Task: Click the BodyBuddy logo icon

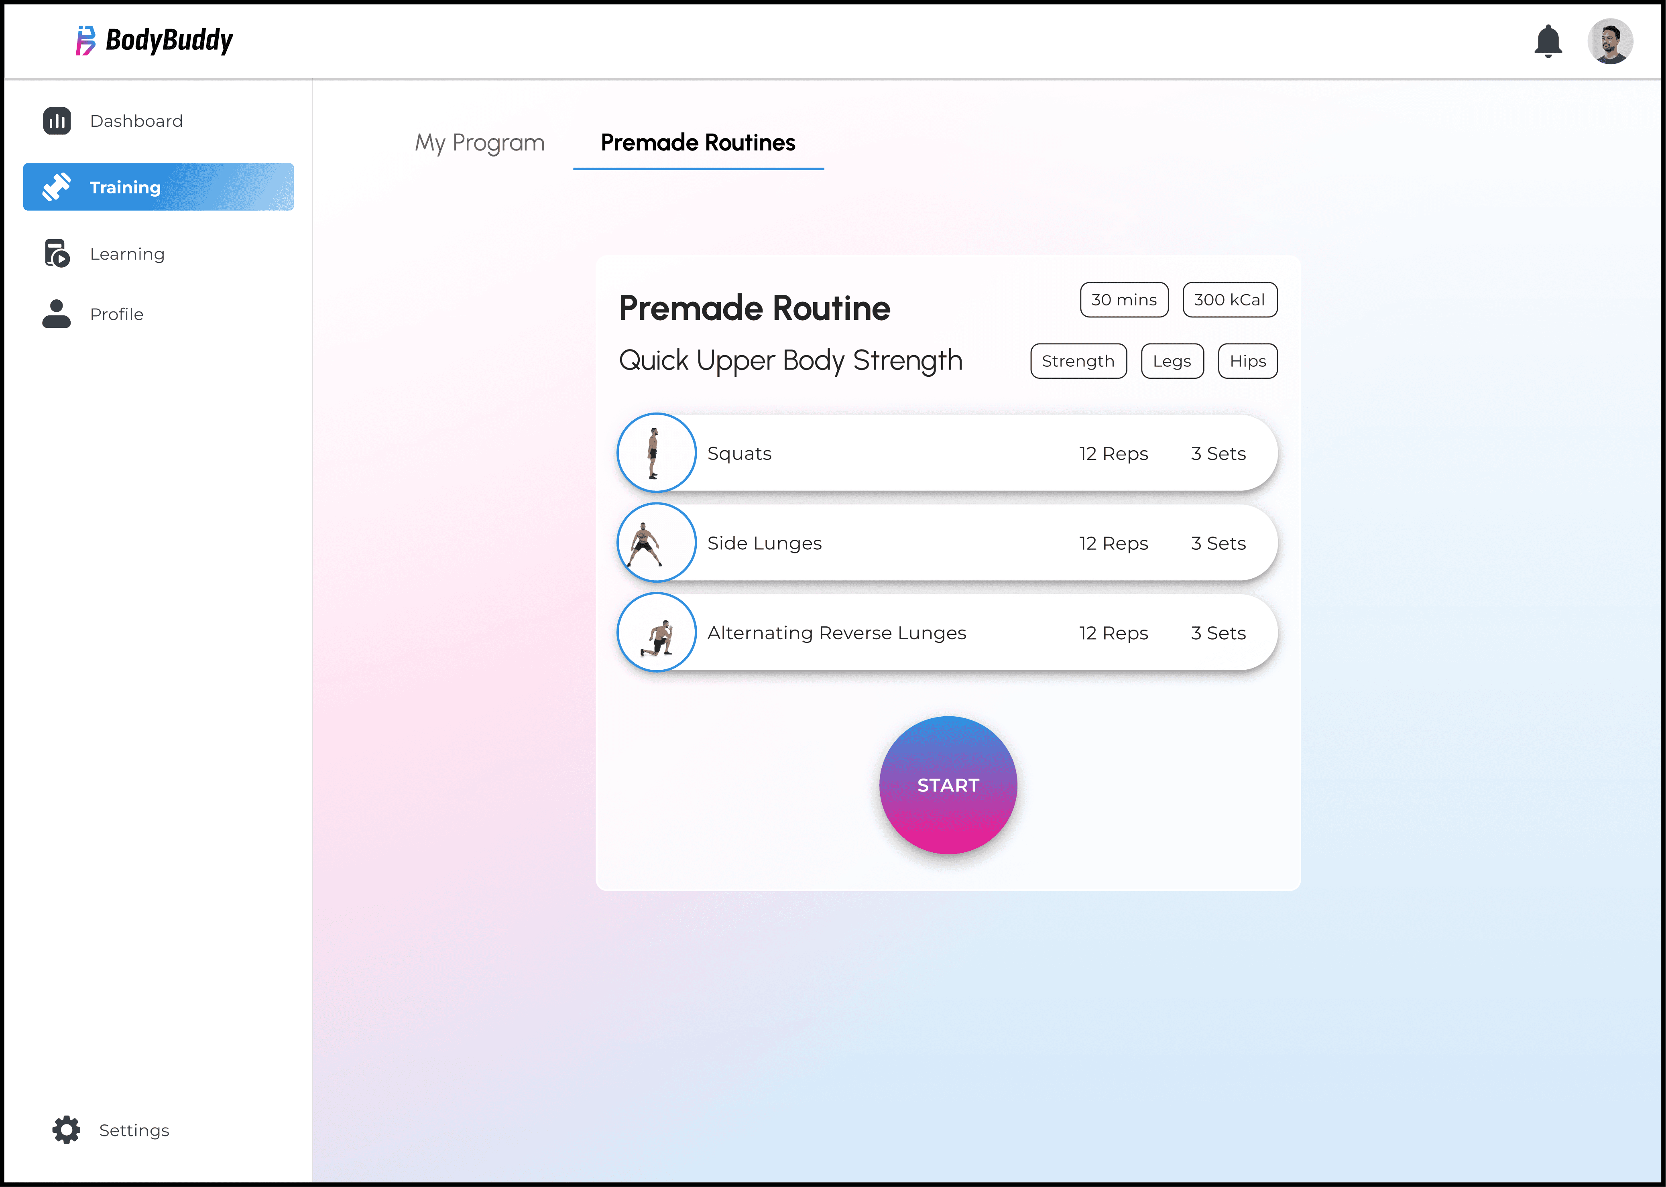Action: pyautogui.click(x=85, y=40)
